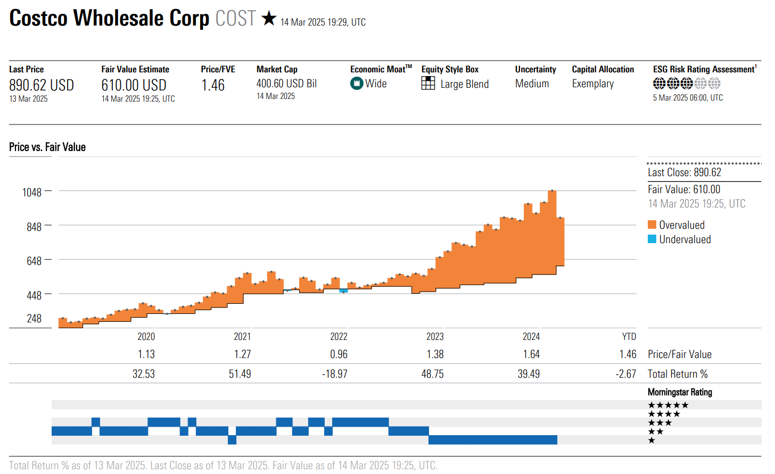Click the Morningstar Rating heading
This screenshot has height=474, width=775.
(680, 392)
